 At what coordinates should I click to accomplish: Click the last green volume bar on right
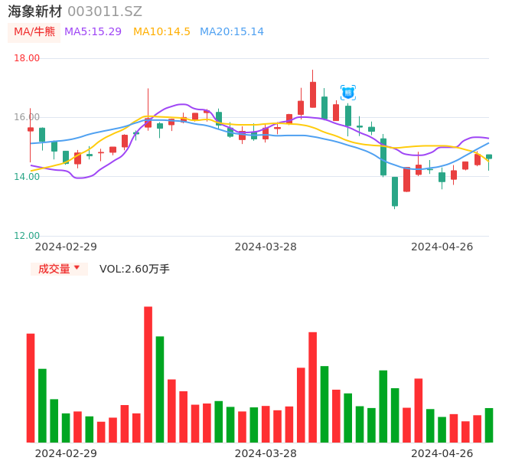[489, 425]
